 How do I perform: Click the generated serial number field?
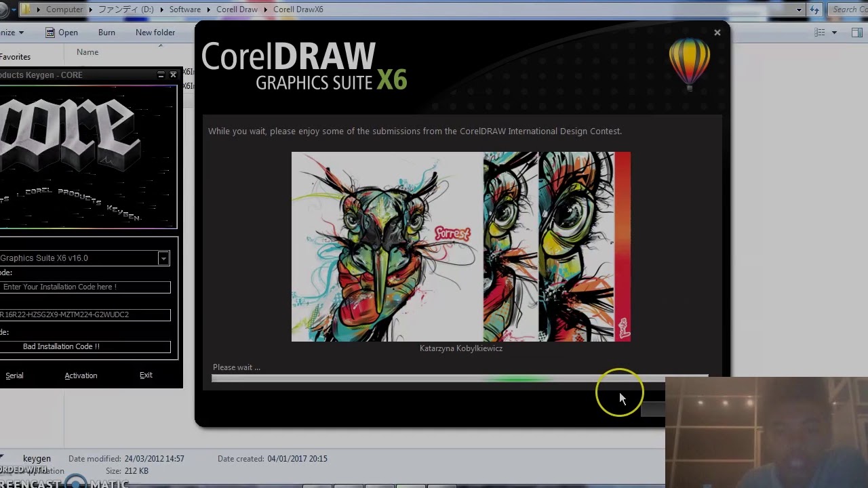pyautogui.click(x=85, y=315)
